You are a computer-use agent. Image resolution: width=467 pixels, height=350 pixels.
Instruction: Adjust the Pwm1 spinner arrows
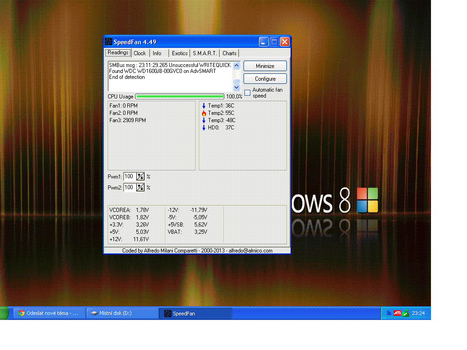click(140, 176)
